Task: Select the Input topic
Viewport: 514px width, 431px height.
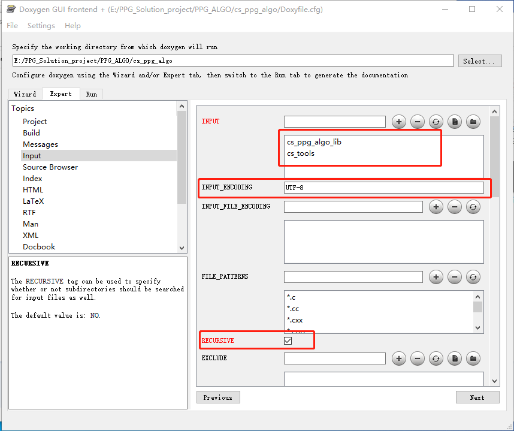Action: 99,155
